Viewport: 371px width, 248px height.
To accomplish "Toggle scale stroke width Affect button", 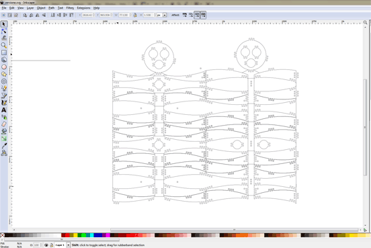I will click(x=185, y=15).
